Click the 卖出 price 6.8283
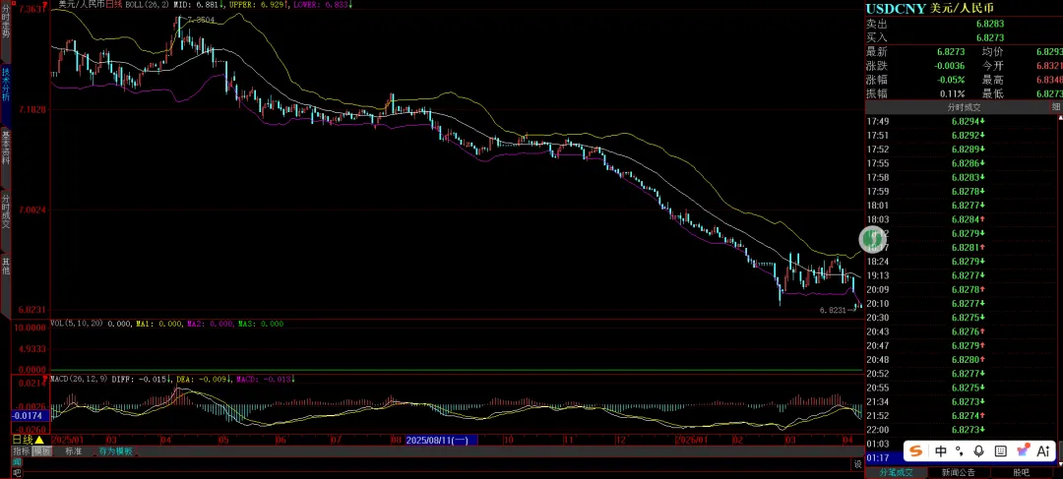 tap(990, 24)
